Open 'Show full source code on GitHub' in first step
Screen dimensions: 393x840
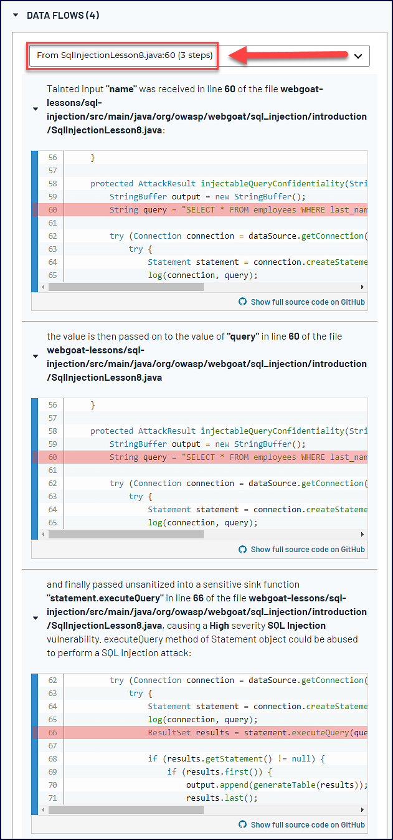307,302
